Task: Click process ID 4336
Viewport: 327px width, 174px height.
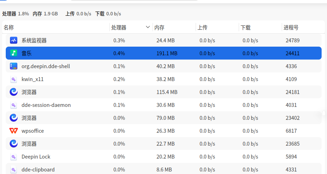Action: [x=291, y=66]
